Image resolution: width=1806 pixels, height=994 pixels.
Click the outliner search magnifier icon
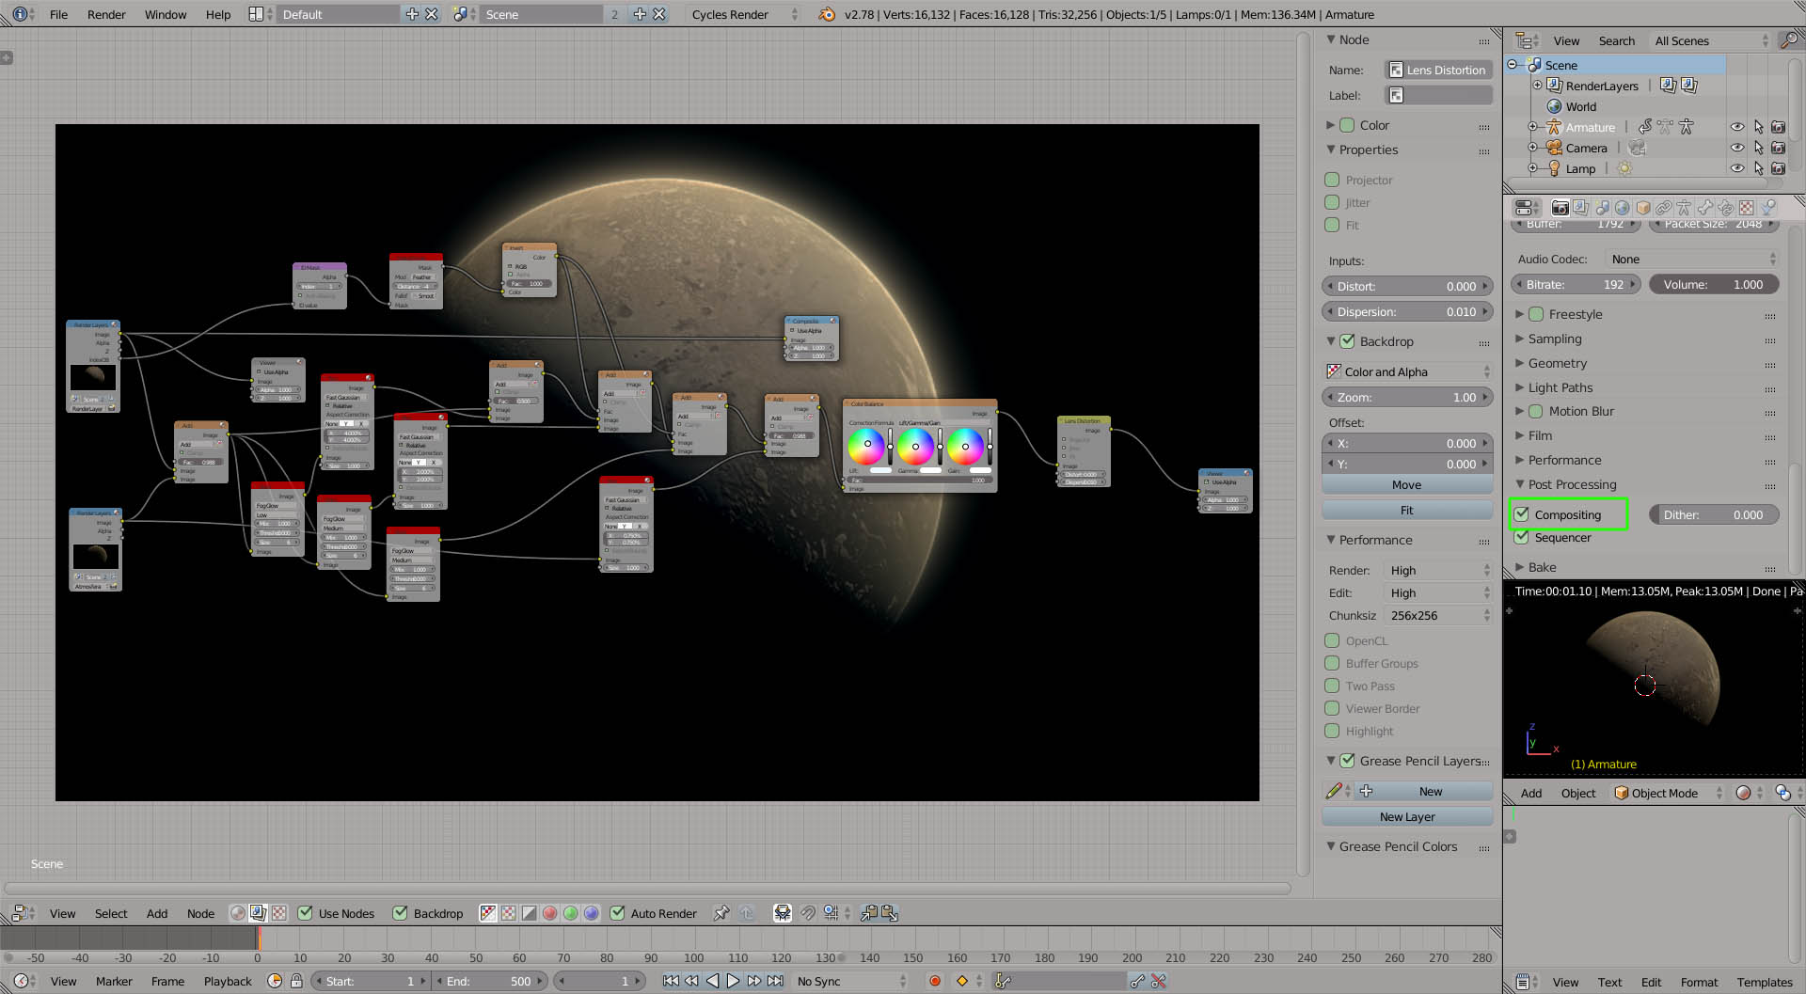point(1788,40)
